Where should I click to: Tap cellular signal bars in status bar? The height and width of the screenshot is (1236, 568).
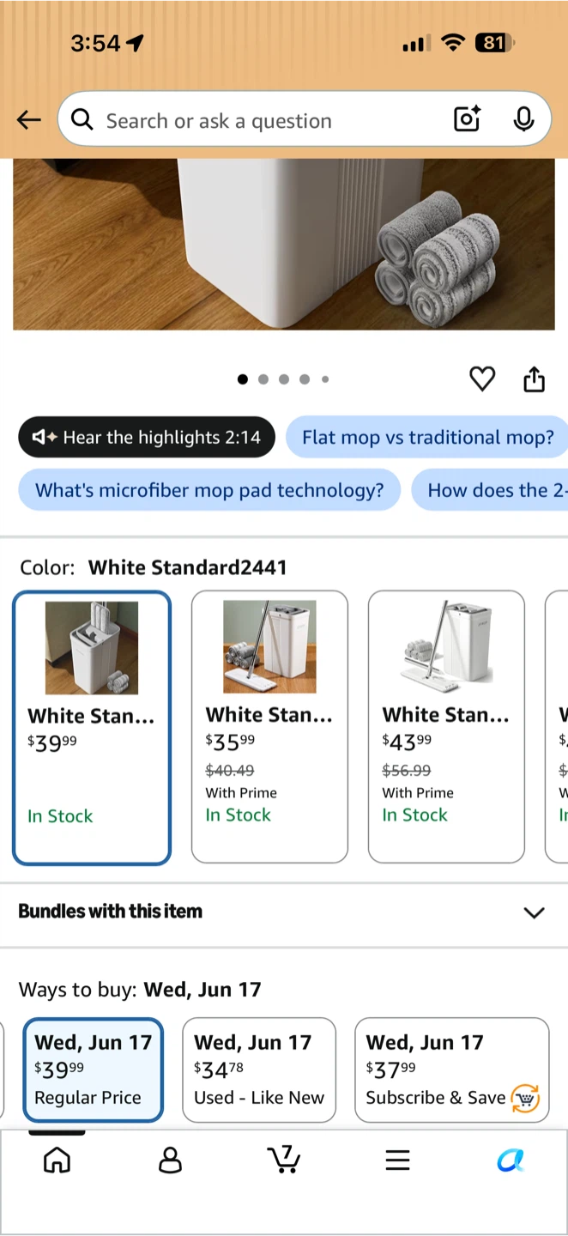pyautogui.click(x=415, y=44)
